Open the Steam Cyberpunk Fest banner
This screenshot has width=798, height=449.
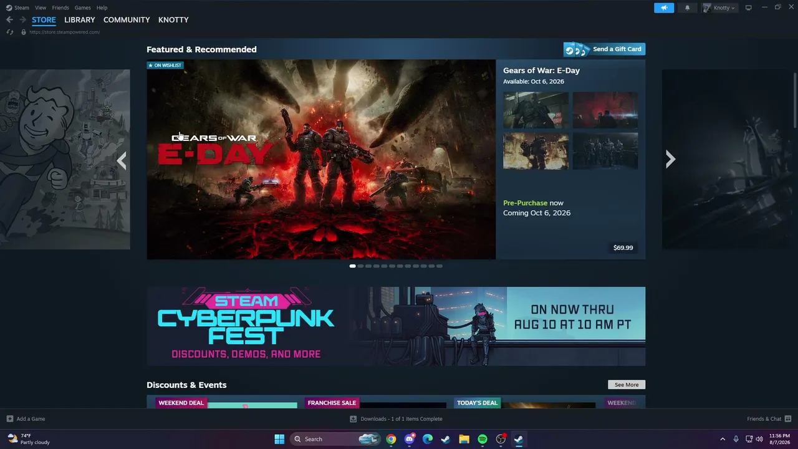(396, 326)
